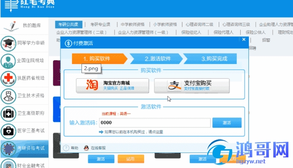Switch to the 中学教师资格 tab
293x168 pixels.
133,24
